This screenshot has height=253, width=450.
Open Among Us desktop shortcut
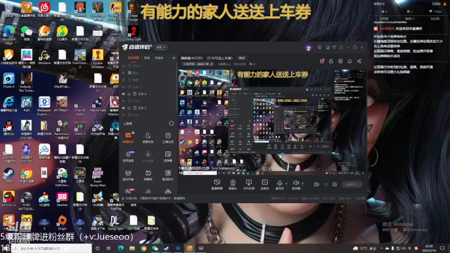pyautogui.click(x=8, y=199)
